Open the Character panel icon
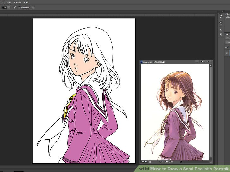This screenshot has width=230, height=172. click(x=221, y=29)
